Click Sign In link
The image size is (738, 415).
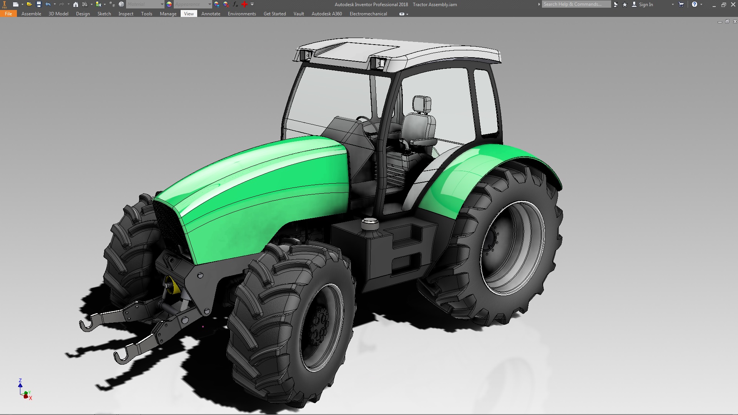[x=646, y=4]
